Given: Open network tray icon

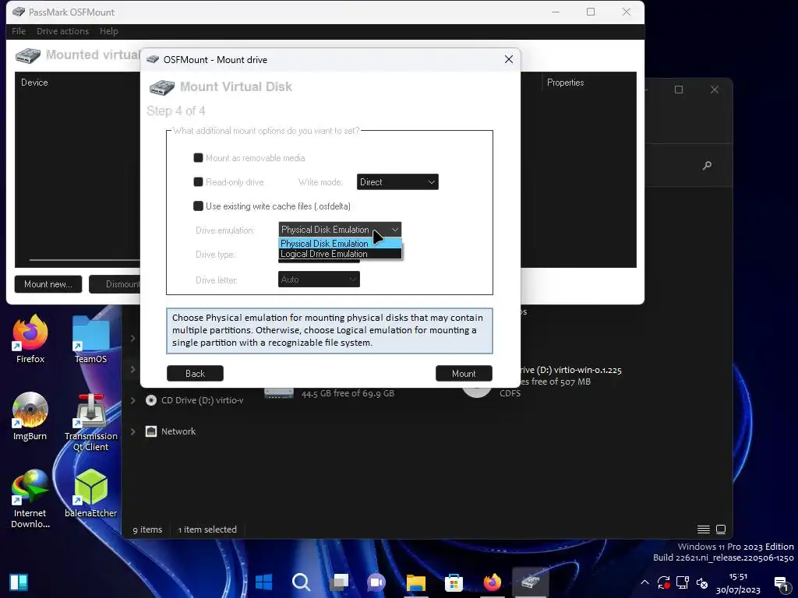Looking at the screenshot, I should click(x=683, y=582).
